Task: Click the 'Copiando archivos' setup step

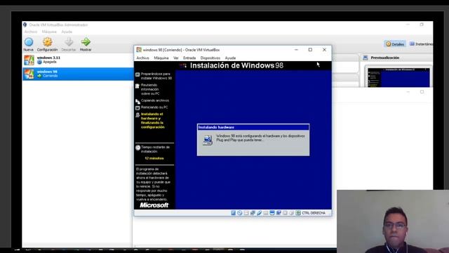Action: (155, 100)
